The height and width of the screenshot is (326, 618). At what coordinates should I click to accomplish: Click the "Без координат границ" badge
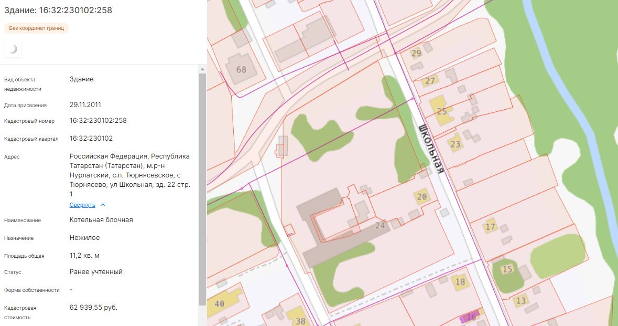click(x=37, y=28)
